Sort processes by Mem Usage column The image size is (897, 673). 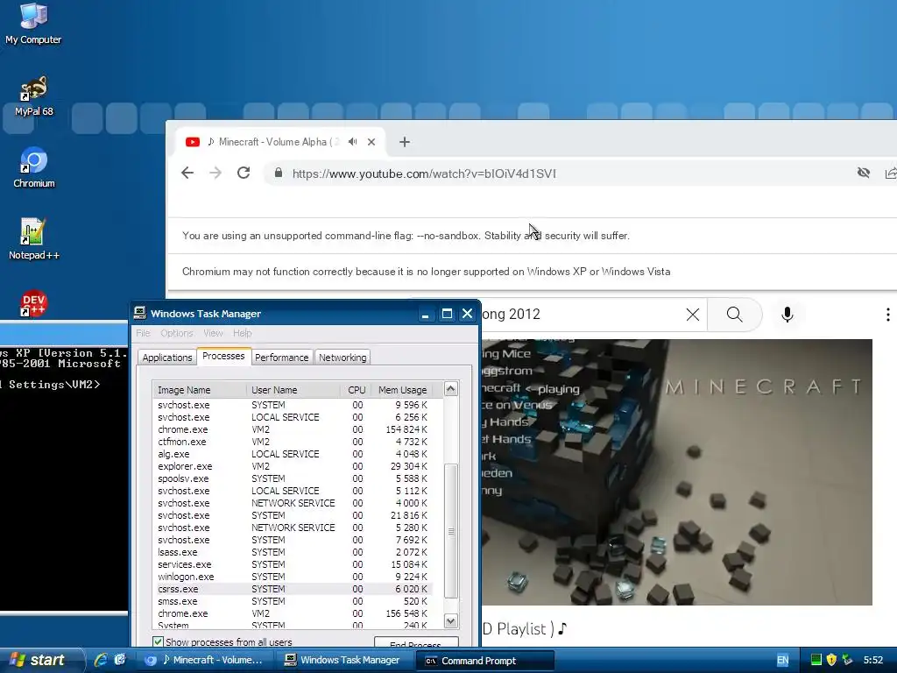(x=402, y=390)
